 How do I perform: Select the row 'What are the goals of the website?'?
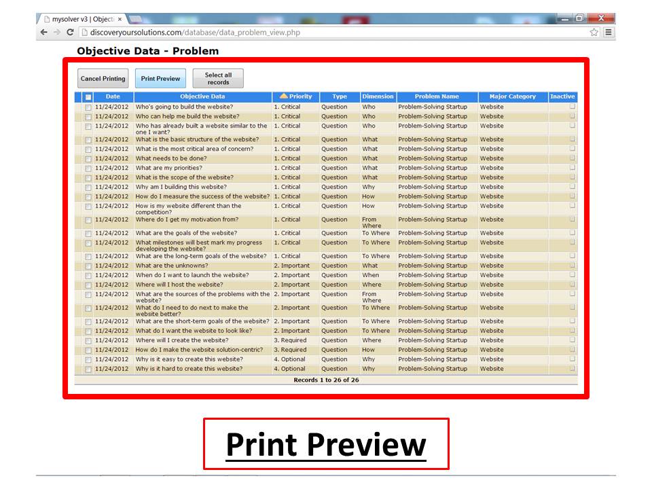tap(88, 233)
